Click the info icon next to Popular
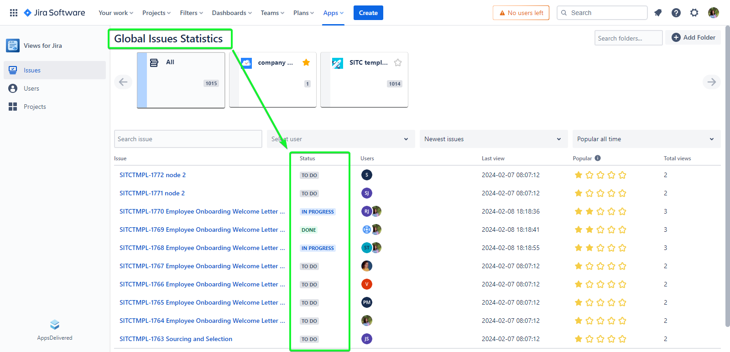The width and height of the screenshot is (730, 352). coord(598,158)
